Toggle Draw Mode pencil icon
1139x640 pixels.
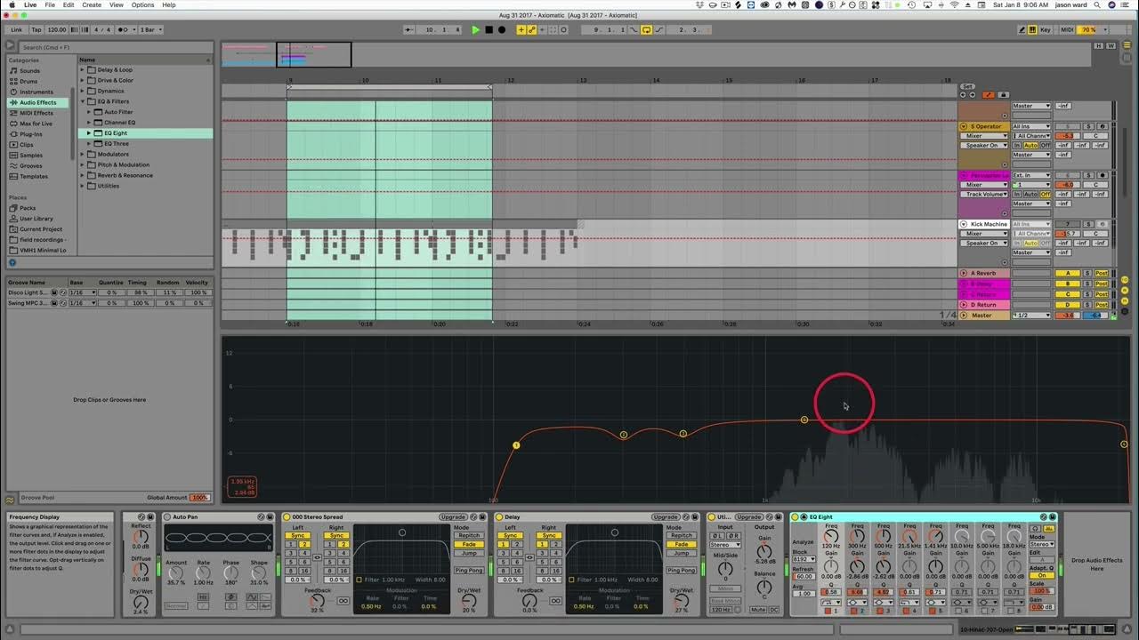pos(1022,29)
